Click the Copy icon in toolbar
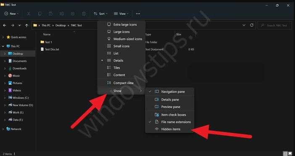The width and height of the screenshot is (295, 156). click(40, 14)
